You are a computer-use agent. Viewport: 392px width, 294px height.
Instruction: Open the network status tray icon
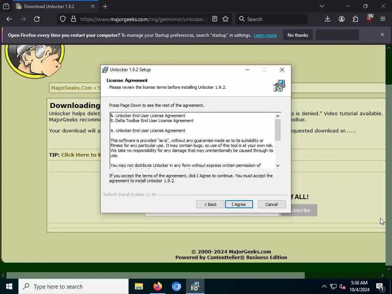[333, 286]
